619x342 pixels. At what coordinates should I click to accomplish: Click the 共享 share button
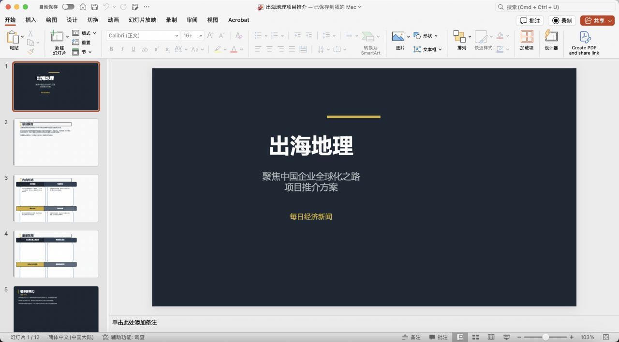click(597, 21)
